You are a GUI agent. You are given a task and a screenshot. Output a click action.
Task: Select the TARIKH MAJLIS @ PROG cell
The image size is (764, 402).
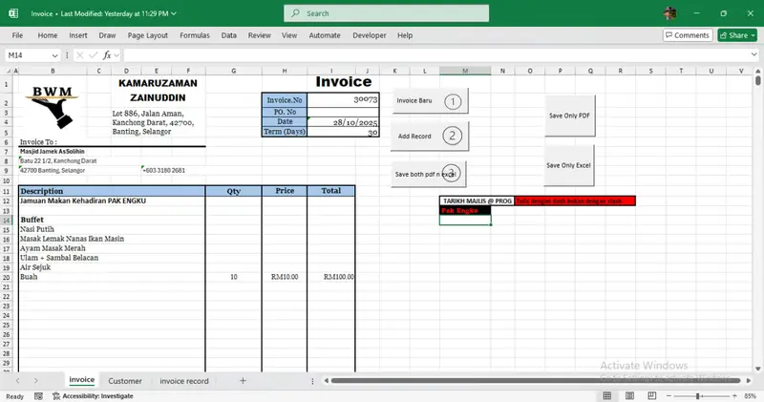coord(477,201)
